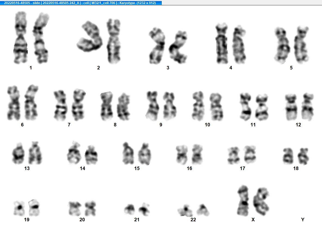This screenshot has width=322, height=246.
Task: Select the left chromosome of pair 1
Action: click(20, 37)
